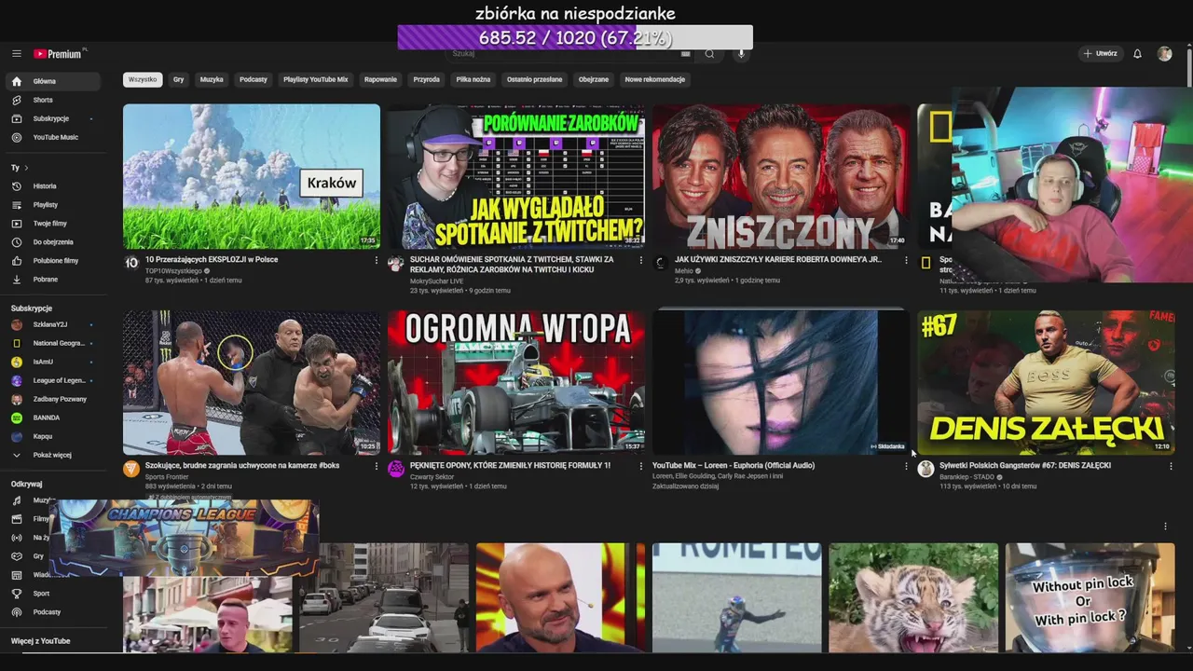Open Barankiep - STADO channel link
Image resolution: width=1193 pixels, height=671 pixels.
pyautogui.click(x=967, y=475)
